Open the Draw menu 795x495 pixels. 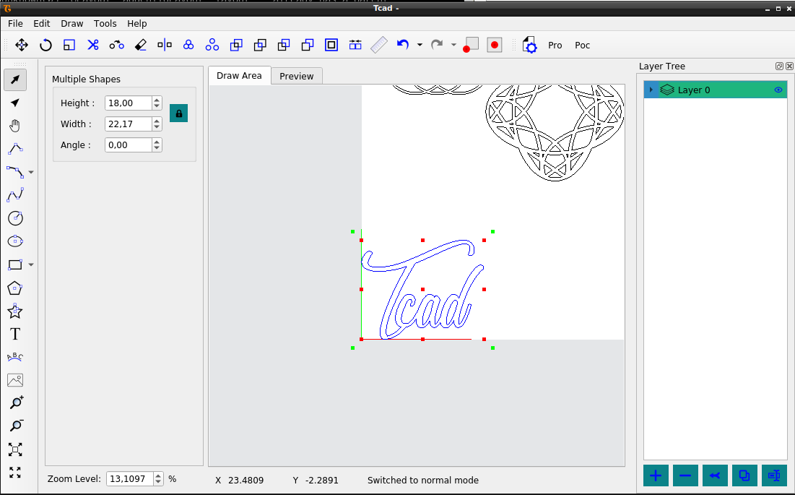pos(72,23)
